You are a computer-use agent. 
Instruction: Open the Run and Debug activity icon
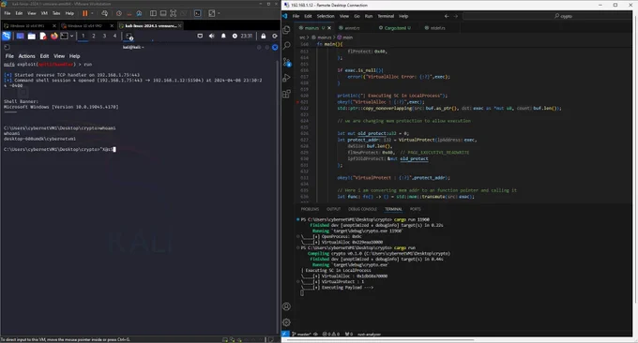pyautogui.click(x=286, y=78)
